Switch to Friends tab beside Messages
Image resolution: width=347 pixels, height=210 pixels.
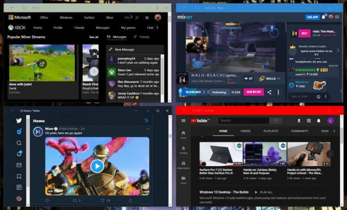tap(142, 37)
